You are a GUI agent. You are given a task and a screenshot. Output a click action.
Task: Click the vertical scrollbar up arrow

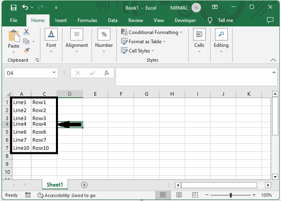[x=275, y=94]
